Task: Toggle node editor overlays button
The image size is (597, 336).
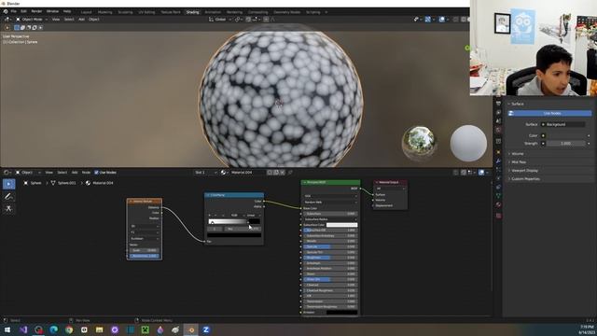Action: (481, 173)
